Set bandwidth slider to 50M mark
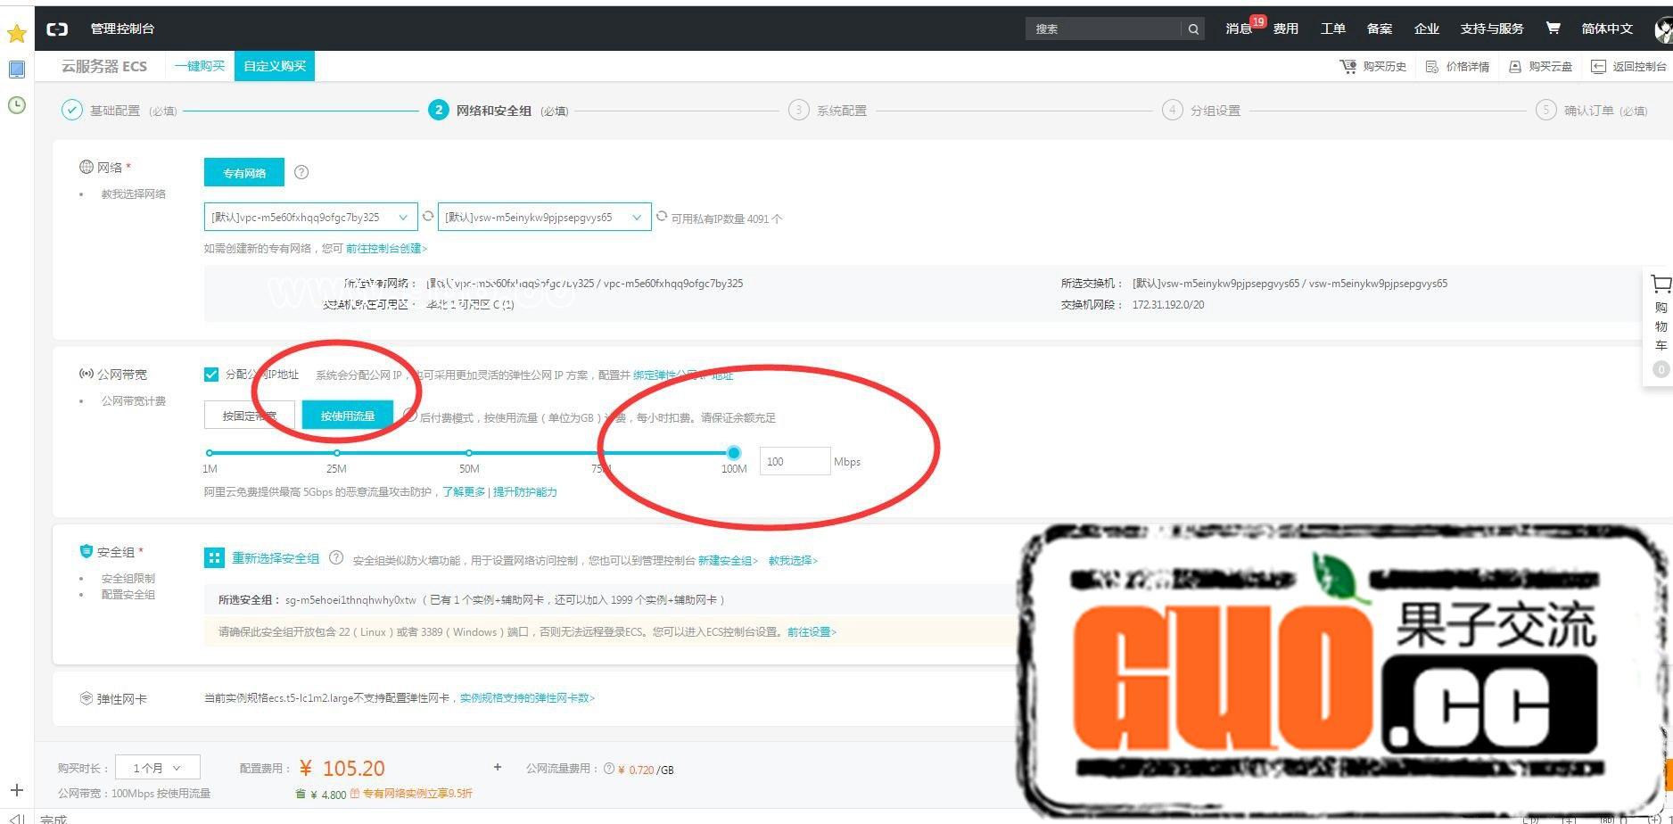The width and height of the screenshot is (1673, 824). [x=469, y=453]
